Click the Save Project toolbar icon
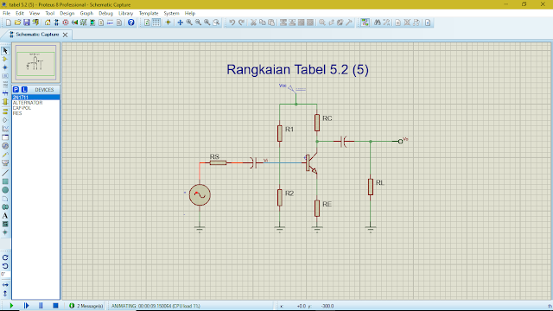 27,22
